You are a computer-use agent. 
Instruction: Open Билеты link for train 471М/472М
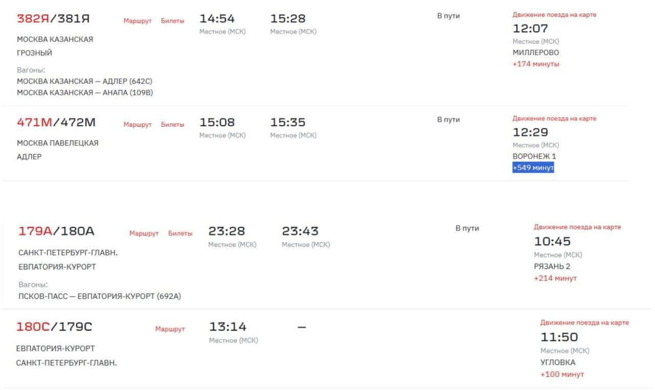tap(172, 125)
